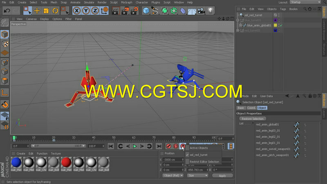
Task: Switch to the Coord. tab
Action: pos(251,108)
